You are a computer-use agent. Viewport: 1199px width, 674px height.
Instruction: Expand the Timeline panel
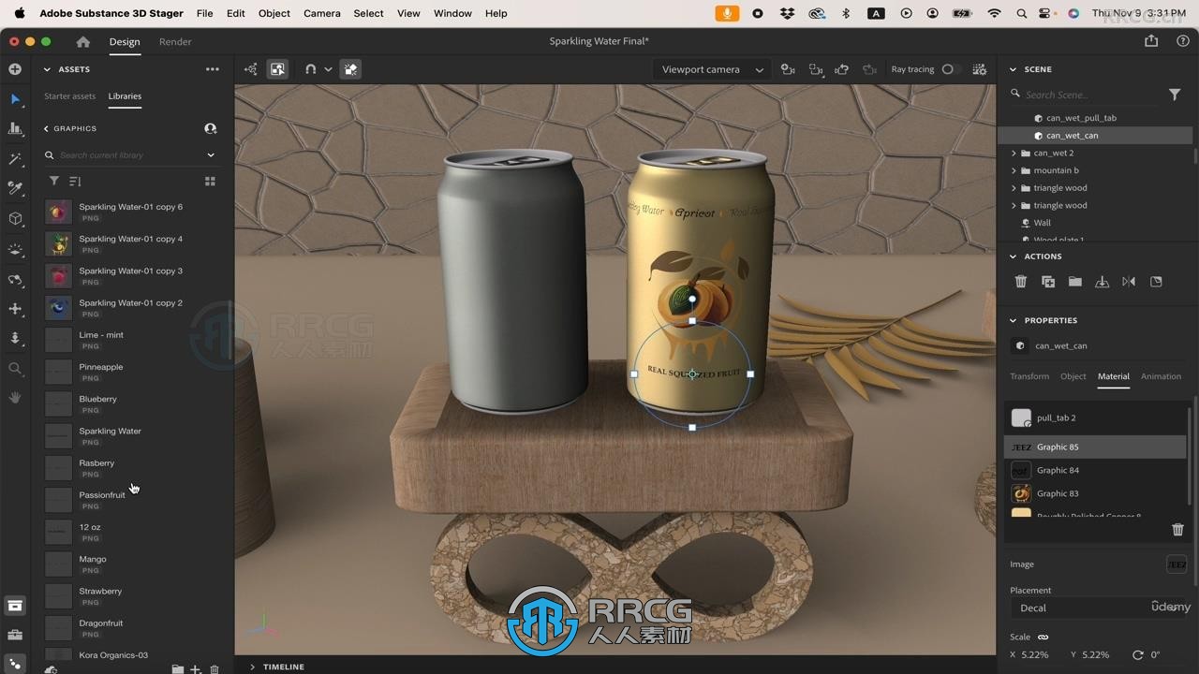coord(252,667)
